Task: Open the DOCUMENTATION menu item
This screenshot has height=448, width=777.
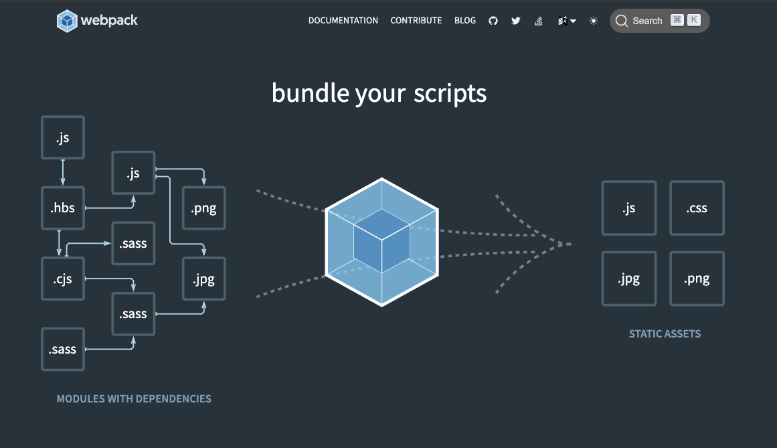Action: click(x=343, y=20)
